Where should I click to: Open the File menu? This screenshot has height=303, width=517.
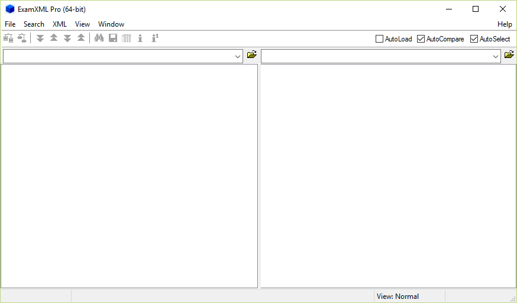(x=10, y=24)
